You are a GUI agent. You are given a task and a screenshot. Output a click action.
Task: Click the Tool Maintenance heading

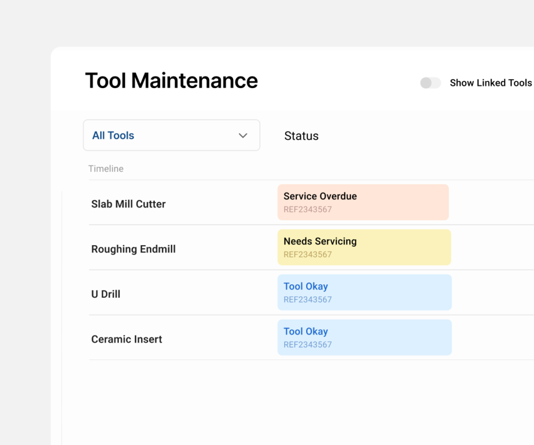(171, 81)
